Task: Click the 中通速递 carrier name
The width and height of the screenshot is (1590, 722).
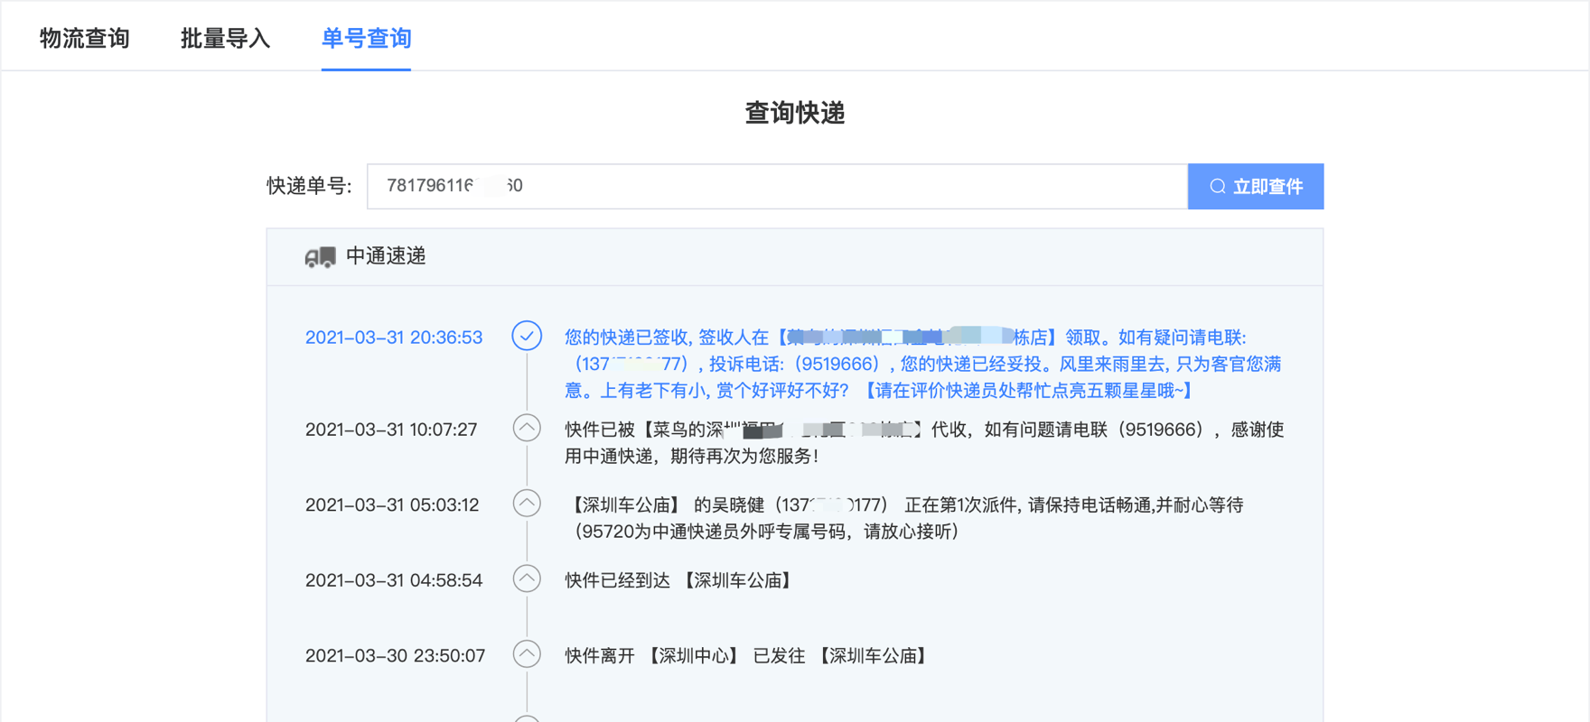Action: pyautogui.click(x=386, y=256)
